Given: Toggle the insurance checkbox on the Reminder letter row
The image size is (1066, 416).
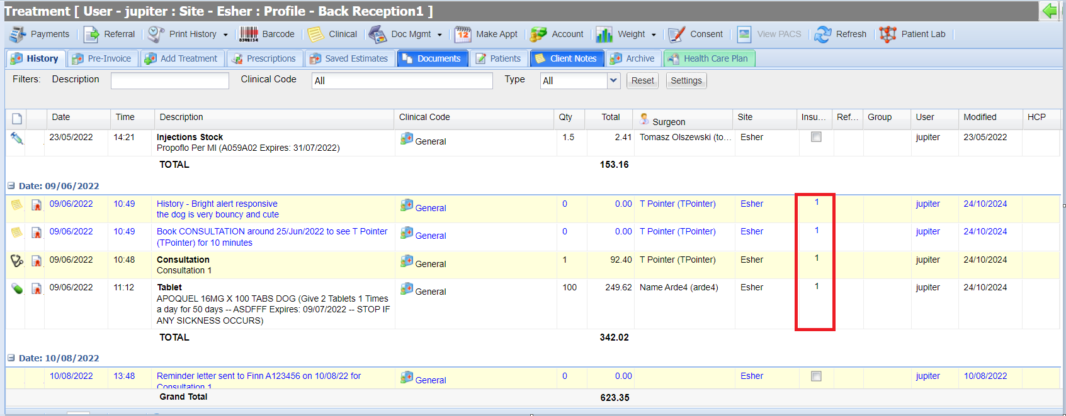Looking at the screenshot, I should point(816,376).
